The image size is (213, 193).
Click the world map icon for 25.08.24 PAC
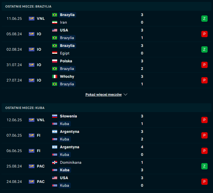click(32, 166)
